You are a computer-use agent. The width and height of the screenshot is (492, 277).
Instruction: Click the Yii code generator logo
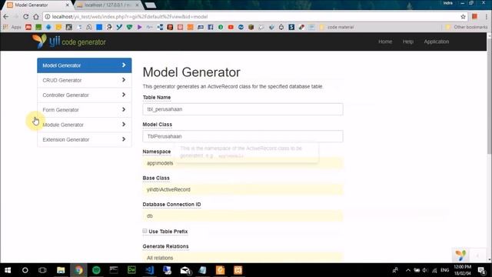(x=69, y=42)
